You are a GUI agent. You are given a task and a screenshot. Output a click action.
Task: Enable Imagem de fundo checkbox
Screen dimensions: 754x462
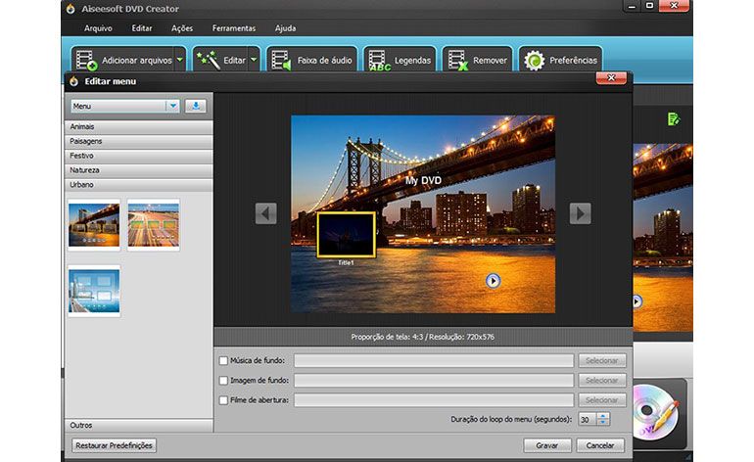coord(224,381)
